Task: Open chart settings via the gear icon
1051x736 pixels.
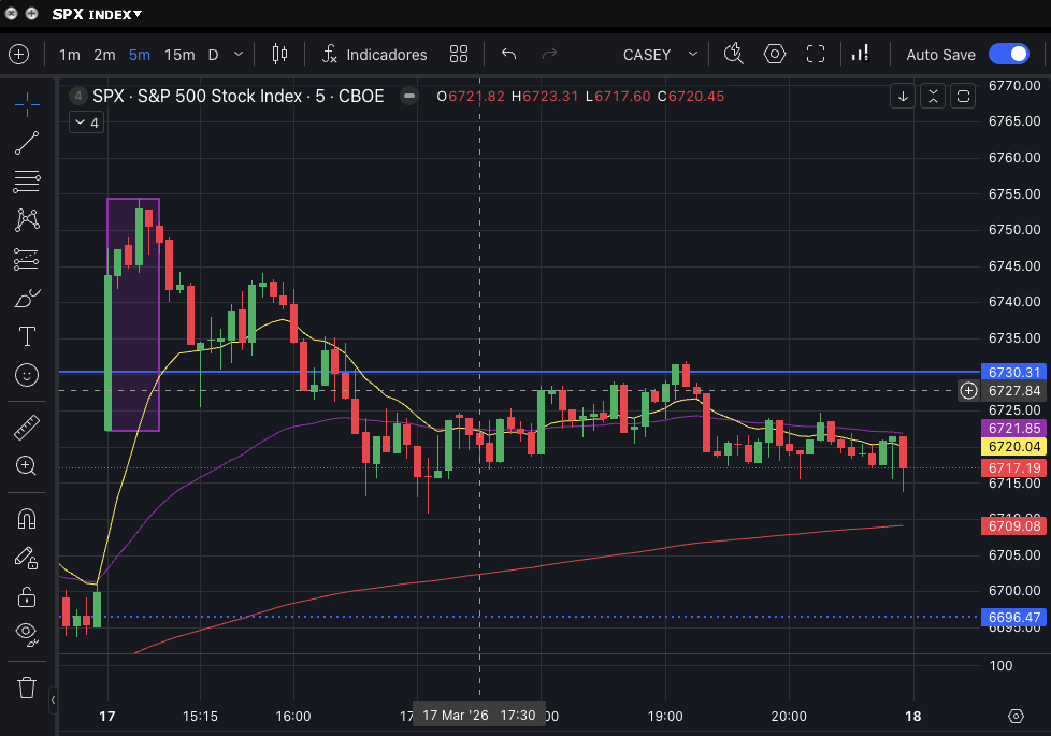Action: click(x=774, y=54)
